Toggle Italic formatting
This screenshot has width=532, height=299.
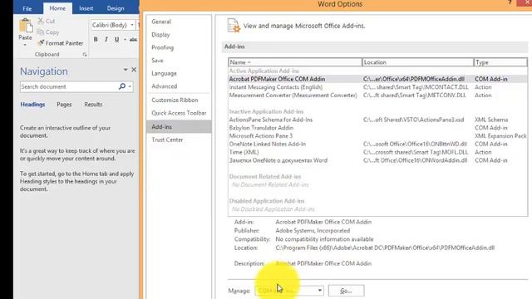point(106,39)
